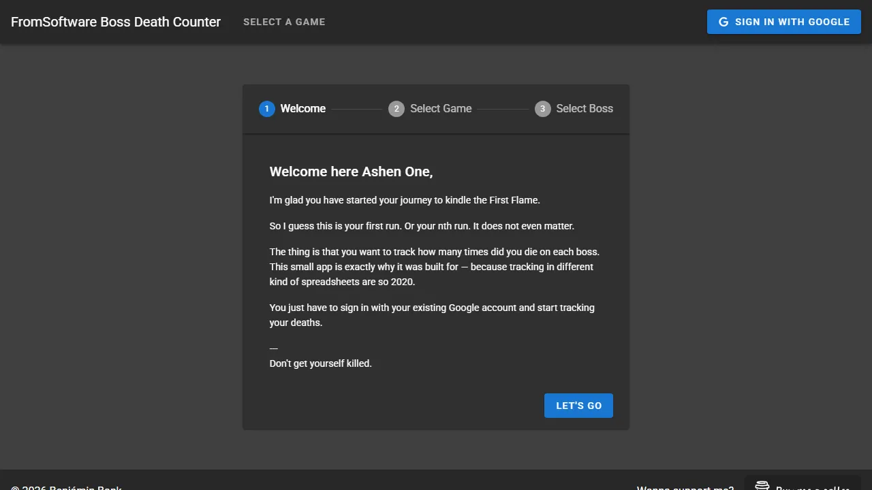
Task: Click the paragraph mentioning the First Flame
Action: tap(405, 200)
